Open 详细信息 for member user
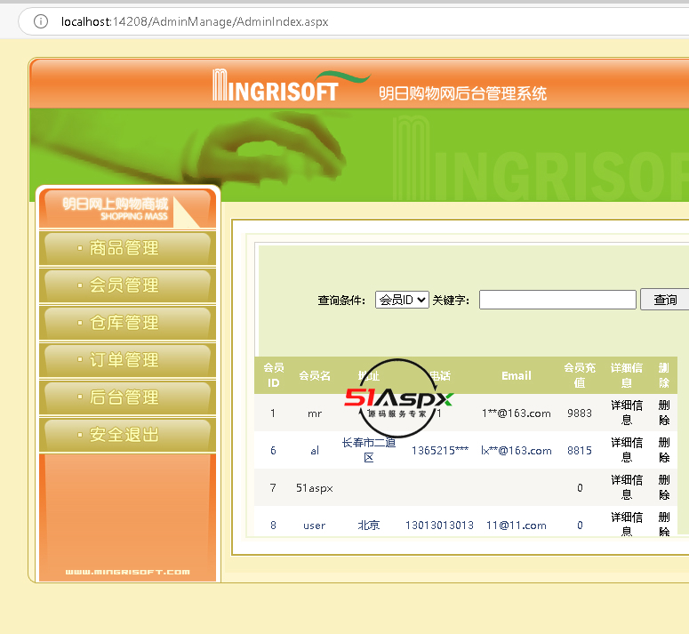The height and width of the screenshot is (634, 689). [627, 524]
